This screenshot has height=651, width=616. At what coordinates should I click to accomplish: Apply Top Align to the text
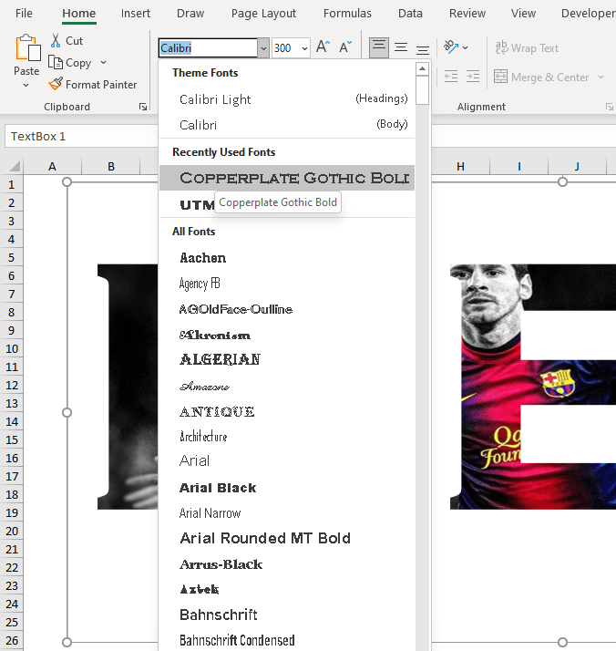[x=379, y=47]
